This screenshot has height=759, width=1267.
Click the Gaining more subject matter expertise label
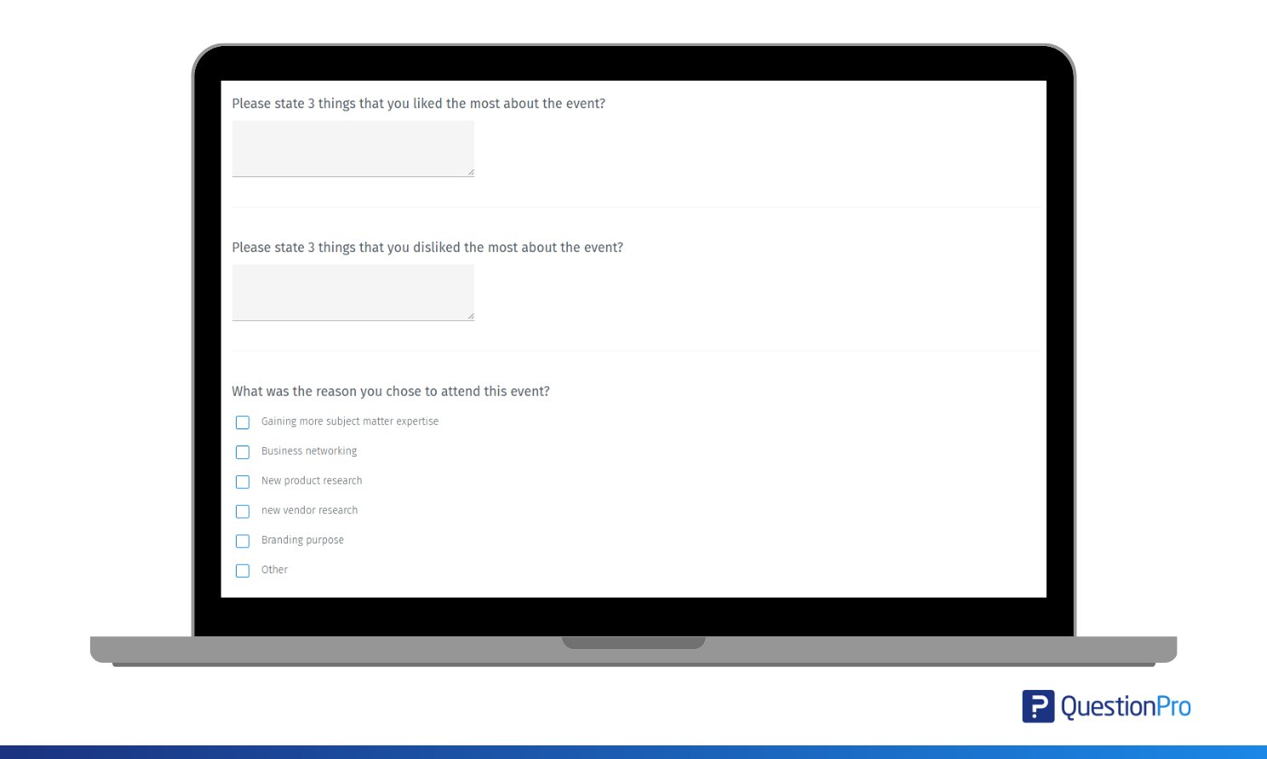click(x=350, y=422)
